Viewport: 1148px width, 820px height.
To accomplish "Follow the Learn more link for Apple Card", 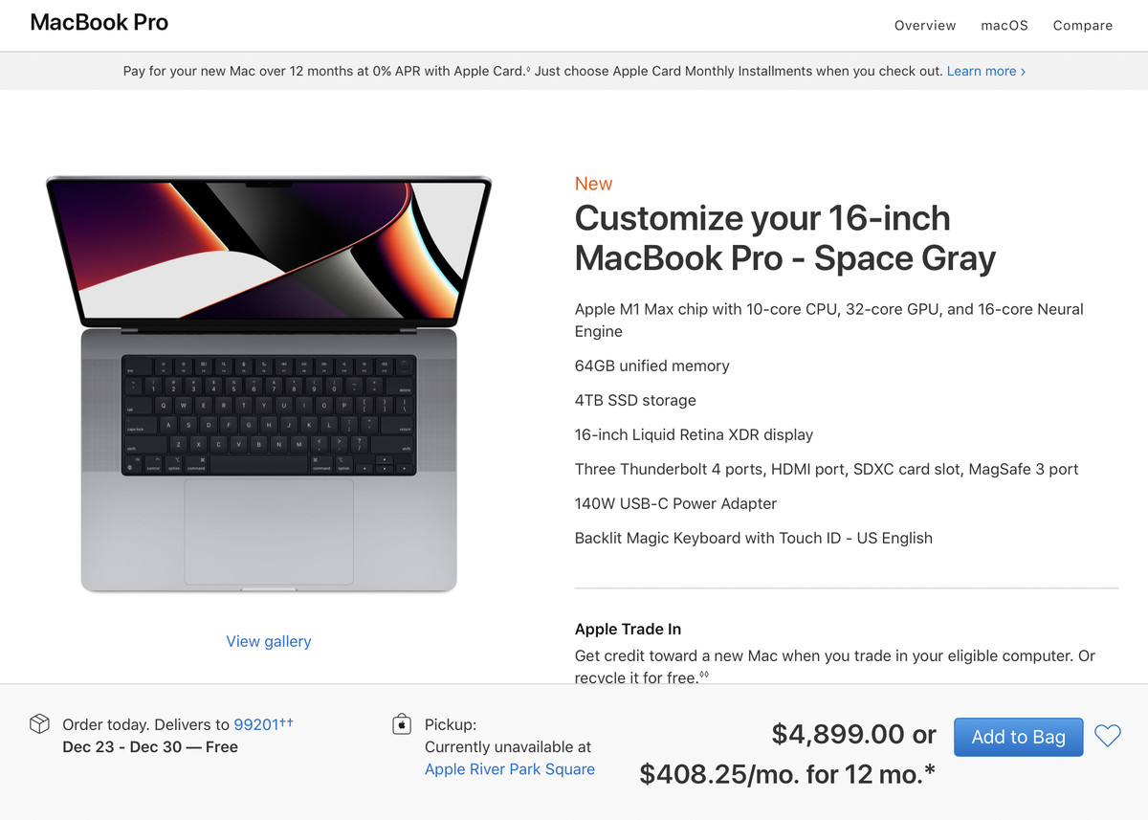I will [985, 71].
